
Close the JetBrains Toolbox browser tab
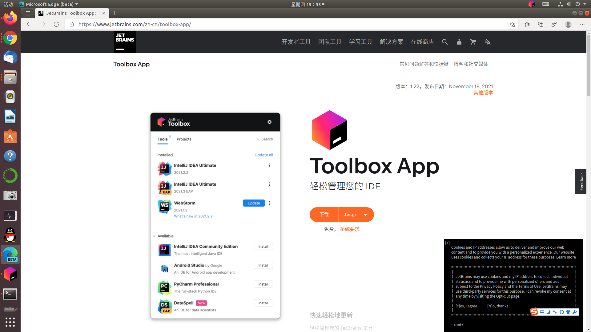tap(104, 13)
